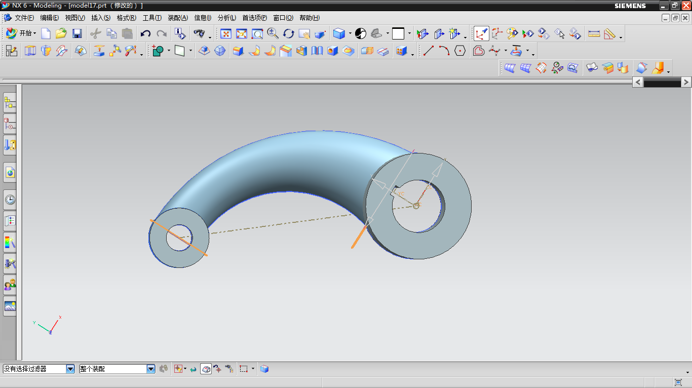Open the Internet Explorer sidebar tab
692x388 pixels.
coord(10,173)
